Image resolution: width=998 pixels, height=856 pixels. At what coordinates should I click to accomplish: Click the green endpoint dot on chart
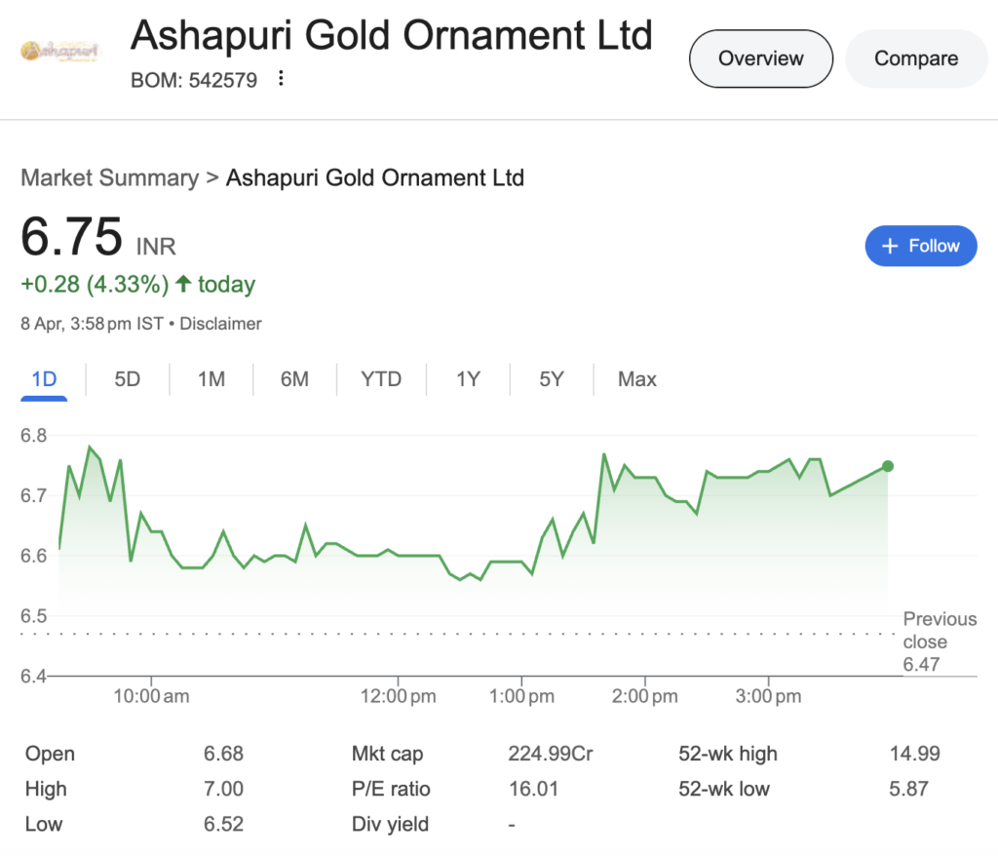tap(887, 466)
